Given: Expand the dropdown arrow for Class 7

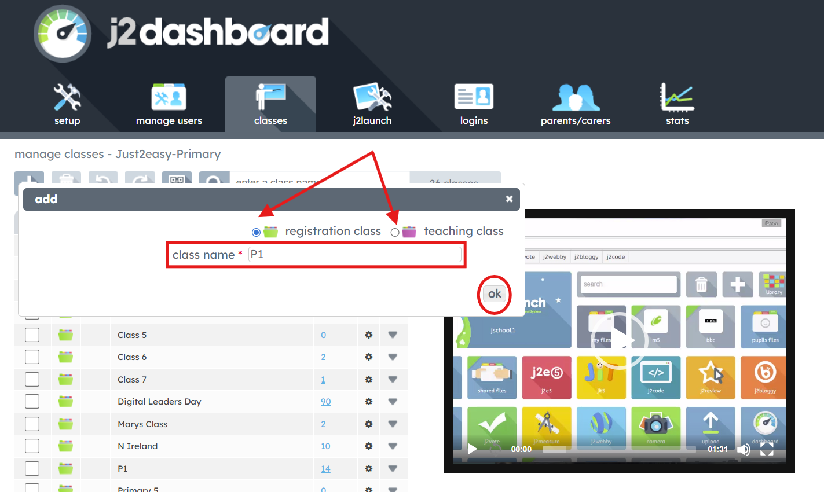Looking at the screenshot, I should click(393, 380).
